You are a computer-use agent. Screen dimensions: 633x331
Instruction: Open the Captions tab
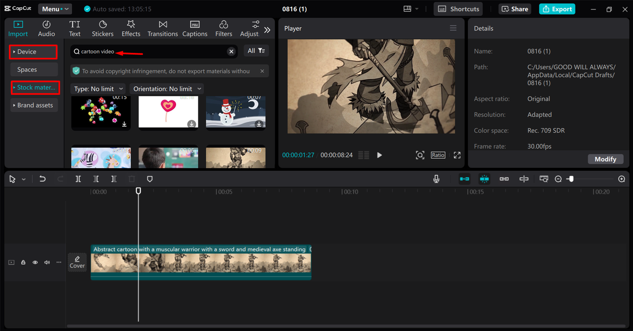pyautogui.click(x=195, y=29)
